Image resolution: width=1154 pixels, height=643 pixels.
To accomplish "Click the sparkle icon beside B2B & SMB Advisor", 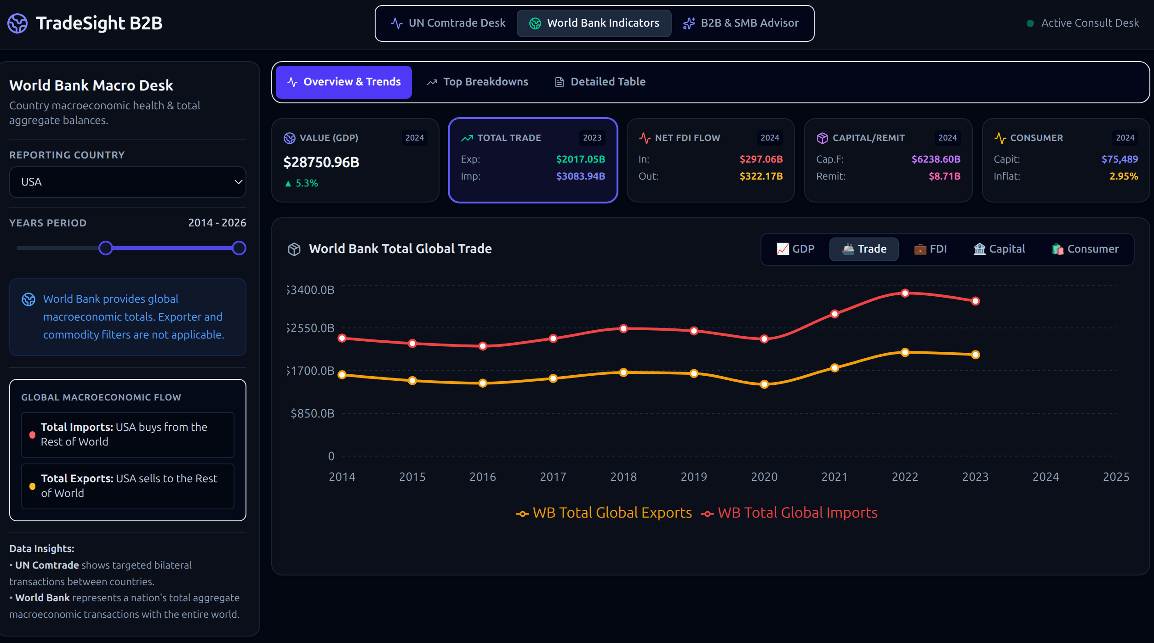I will [x=689, y=23].
